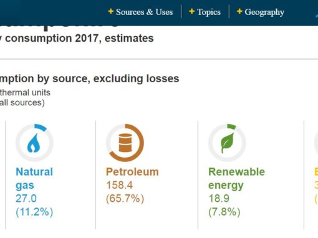Open the Sources & Uses menu
This screenshot has height=238, width=318.
click(x=145, y=12)
